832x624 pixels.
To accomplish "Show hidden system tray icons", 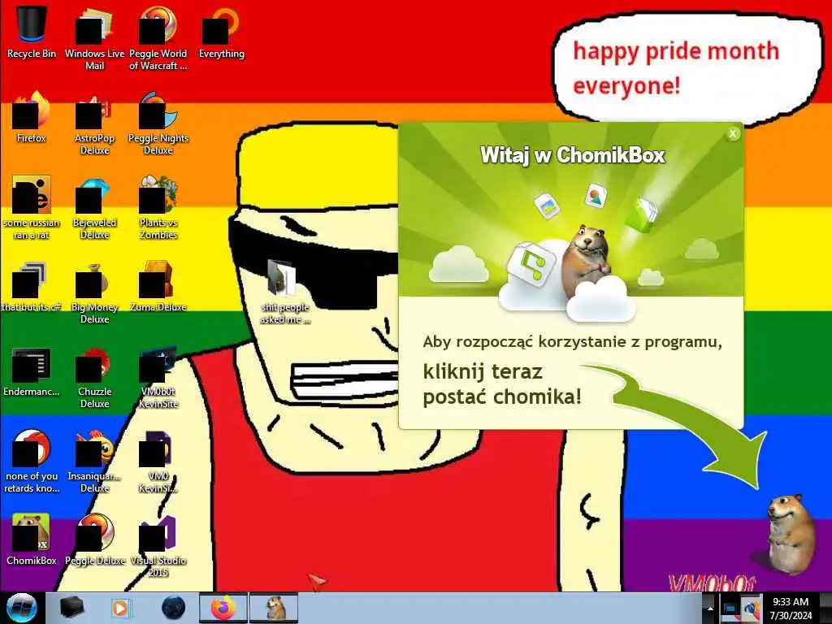I will (710, 608).
